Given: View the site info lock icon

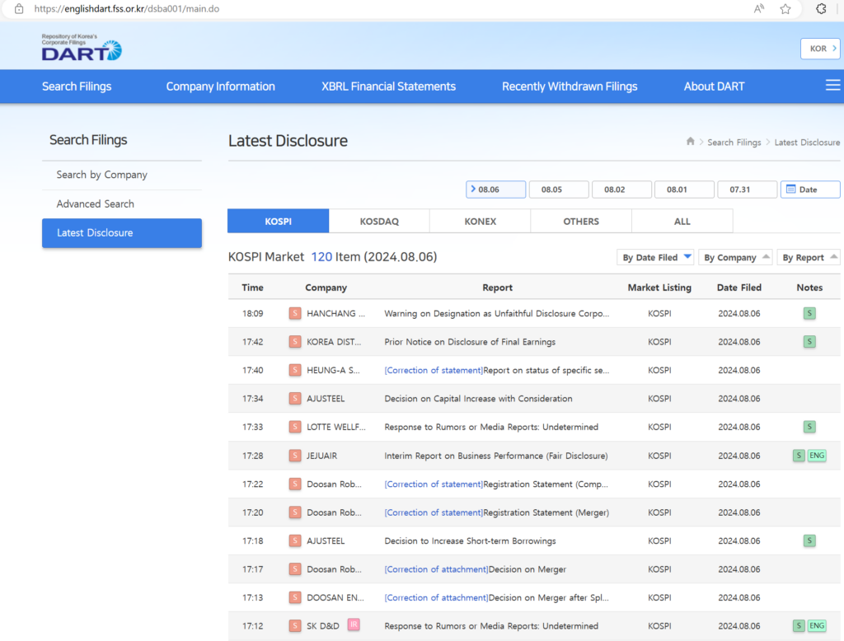Looking at the screenshot, I should pyautogui.click(x=19, y=8).
